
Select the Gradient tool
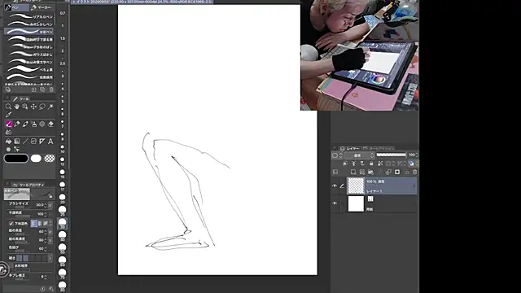(x=17, y=141)
